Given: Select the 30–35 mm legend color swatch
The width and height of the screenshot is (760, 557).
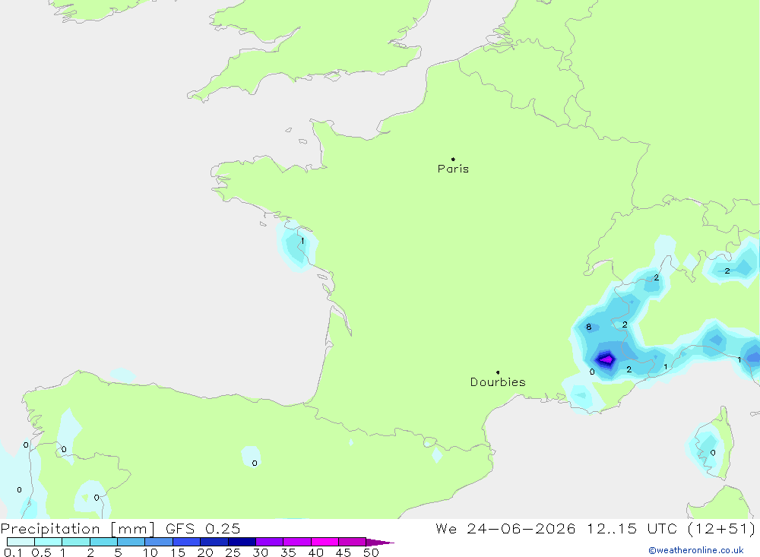Looking at the screenshot, I should (x=270, y=542).
